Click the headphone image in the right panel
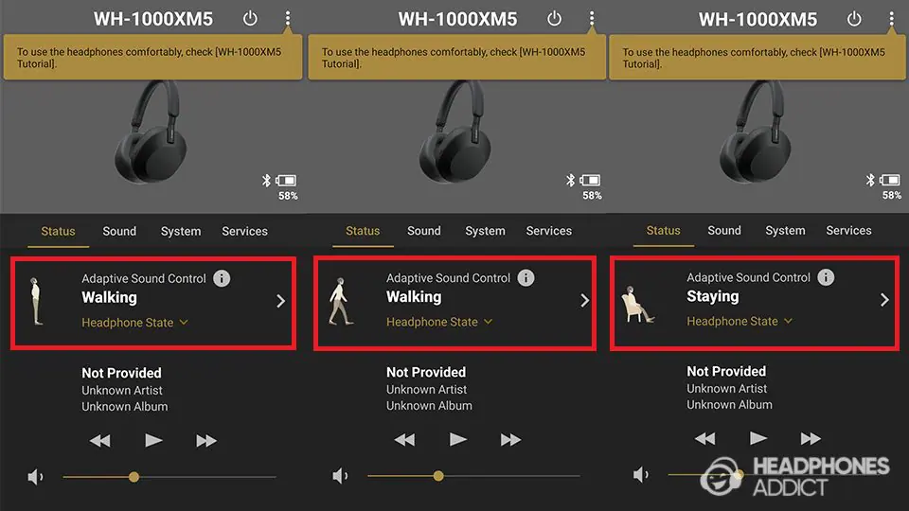The image size is (909, 511). pos(756,132)
